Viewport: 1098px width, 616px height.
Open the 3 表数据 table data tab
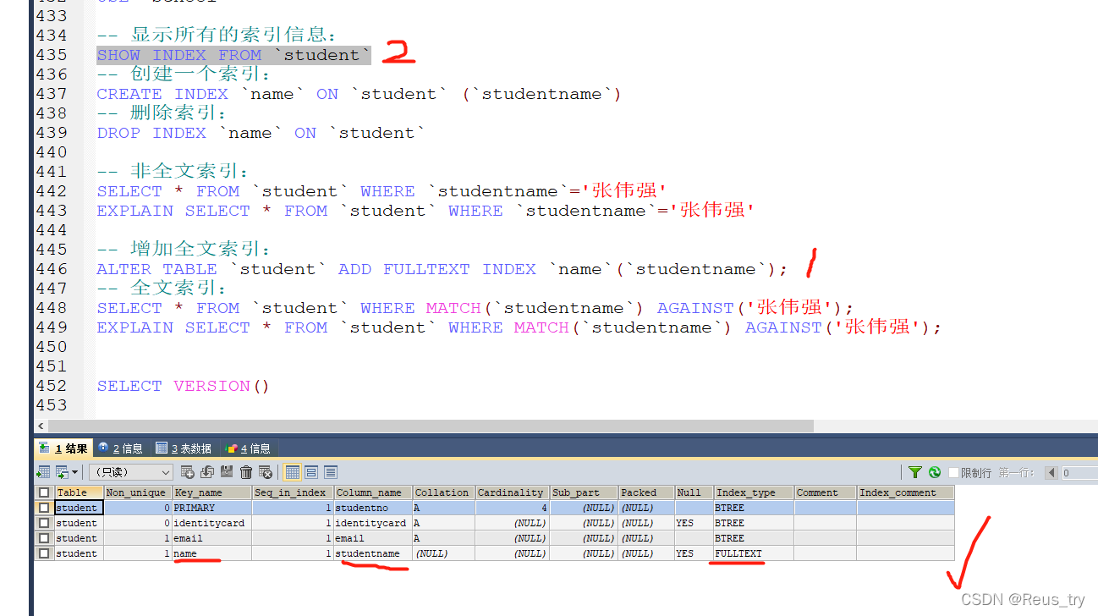pyautogui.click(x=184, y=448)
